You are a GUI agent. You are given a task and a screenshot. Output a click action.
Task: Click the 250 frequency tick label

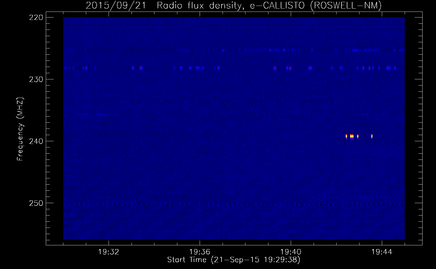[x=36, y=203]
